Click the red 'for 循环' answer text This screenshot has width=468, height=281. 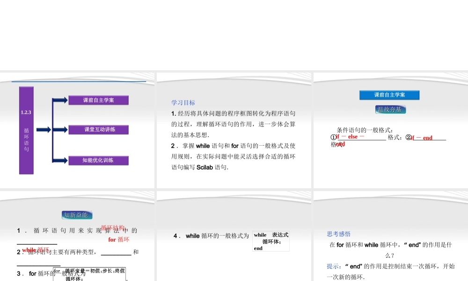(119, 239)
